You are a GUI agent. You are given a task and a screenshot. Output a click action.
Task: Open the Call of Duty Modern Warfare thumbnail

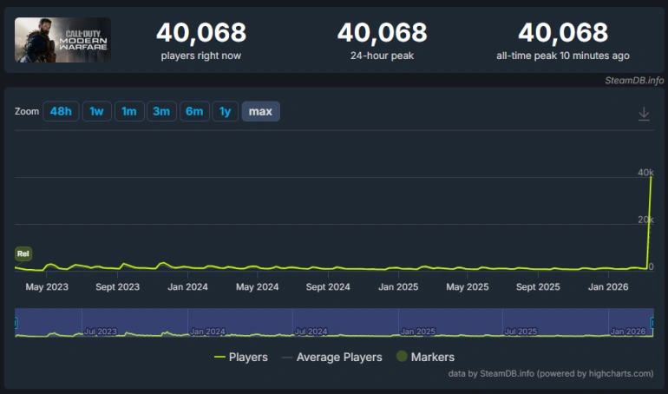pos(62,40)
